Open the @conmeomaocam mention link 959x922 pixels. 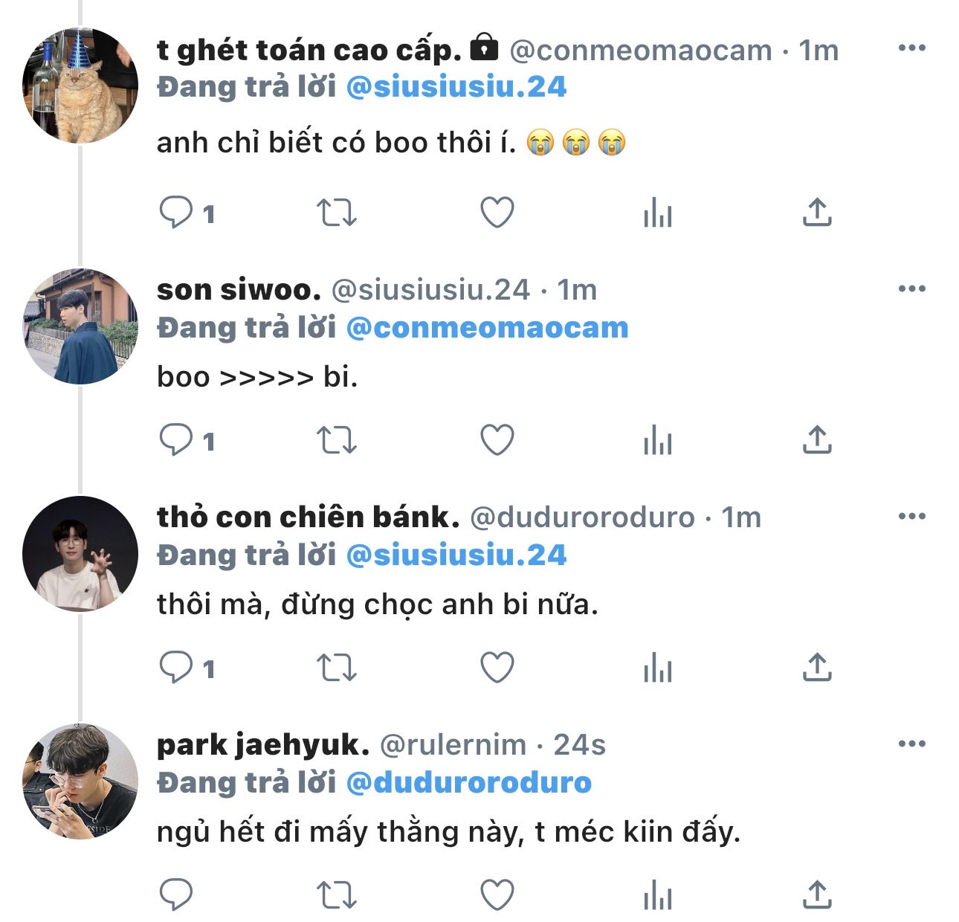click(488, 328)
